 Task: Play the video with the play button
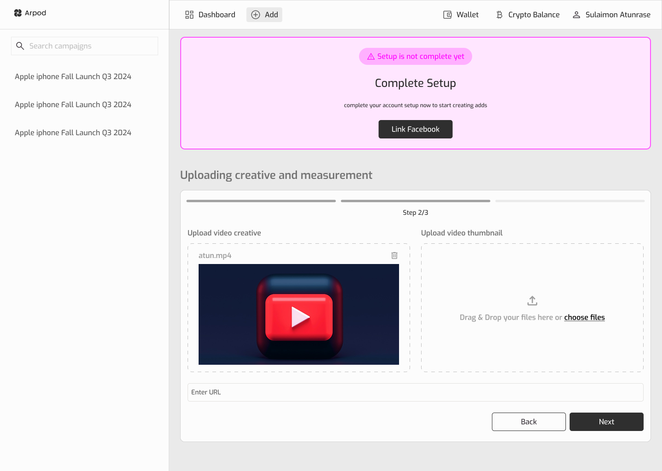click(x=300, y=317)
